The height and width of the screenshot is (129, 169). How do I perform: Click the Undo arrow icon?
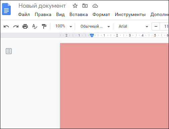pos(6,26)
